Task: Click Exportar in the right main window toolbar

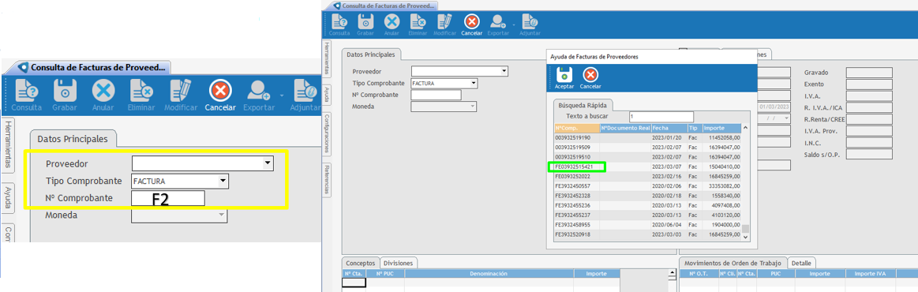Action: [x=498, y=25]
